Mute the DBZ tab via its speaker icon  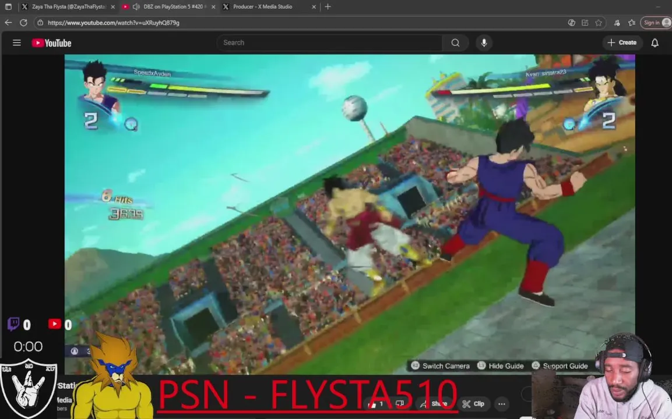click(x=136, y=7)
